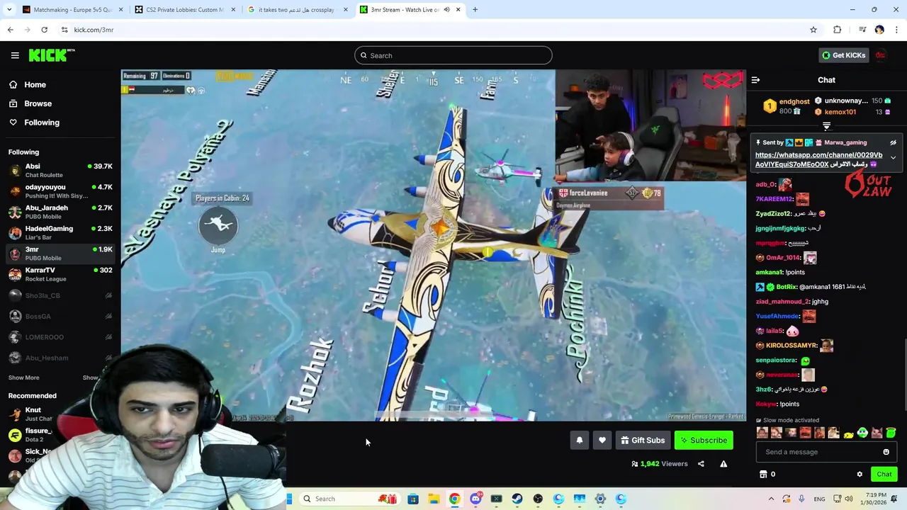
Task: Open HadeelGaming Liar's Bar channel
Action: 60,233
